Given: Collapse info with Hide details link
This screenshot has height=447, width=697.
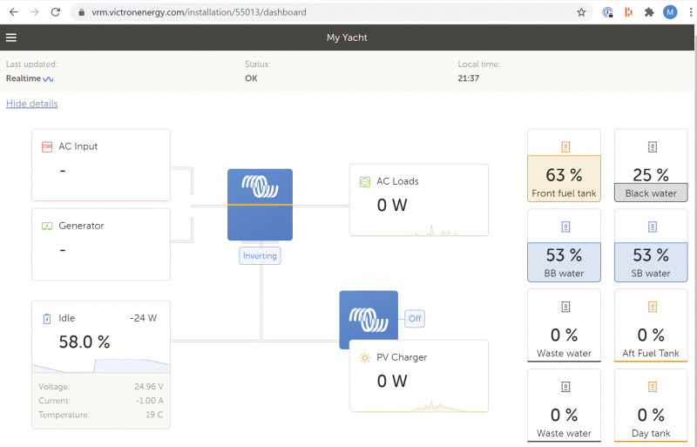Looking at the screenshot, I should 32,104.
